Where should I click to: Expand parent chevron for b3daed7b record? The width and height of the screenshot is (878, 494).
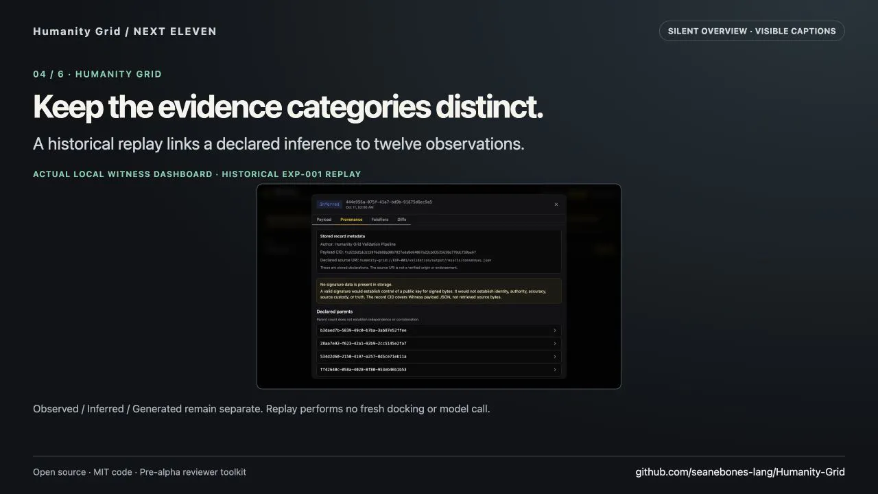555,330
